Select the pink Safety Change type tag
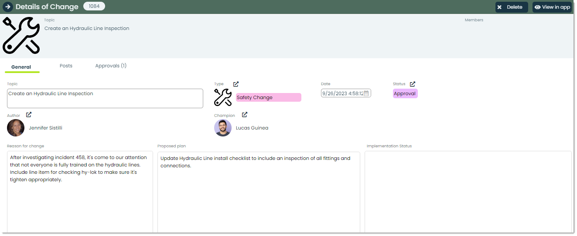This screenshot has width=577, height=236. tap(268, 97)
